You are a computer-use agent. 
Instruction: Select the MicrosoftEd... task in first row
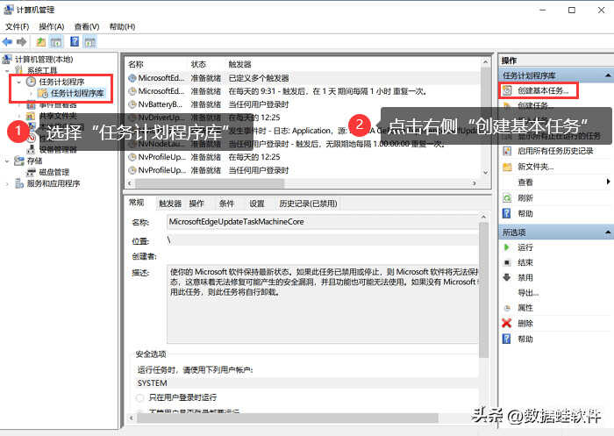pos(158,78)
